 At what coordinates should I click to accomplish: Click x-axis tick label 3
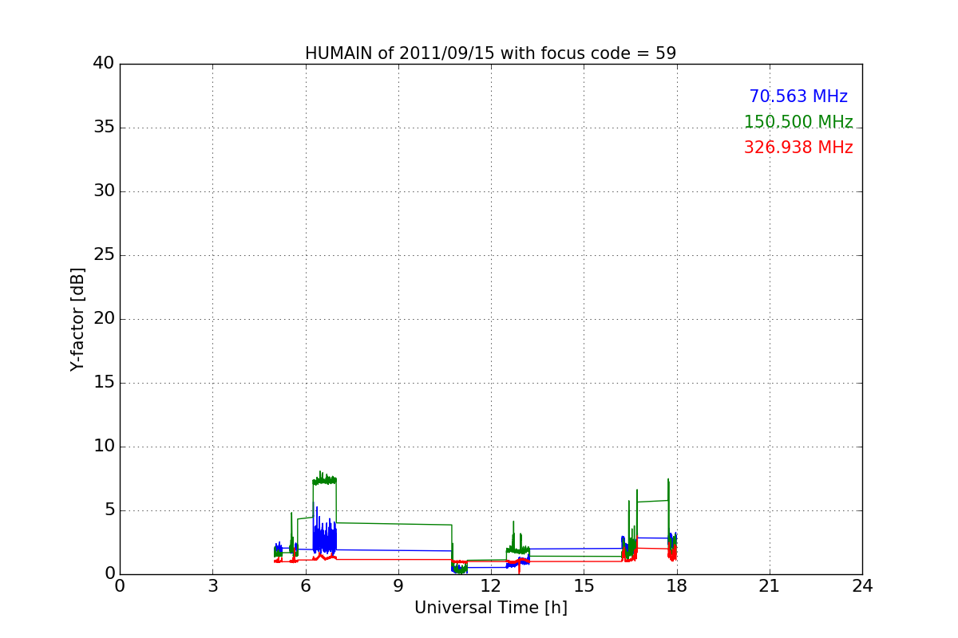tap(212, 586)
